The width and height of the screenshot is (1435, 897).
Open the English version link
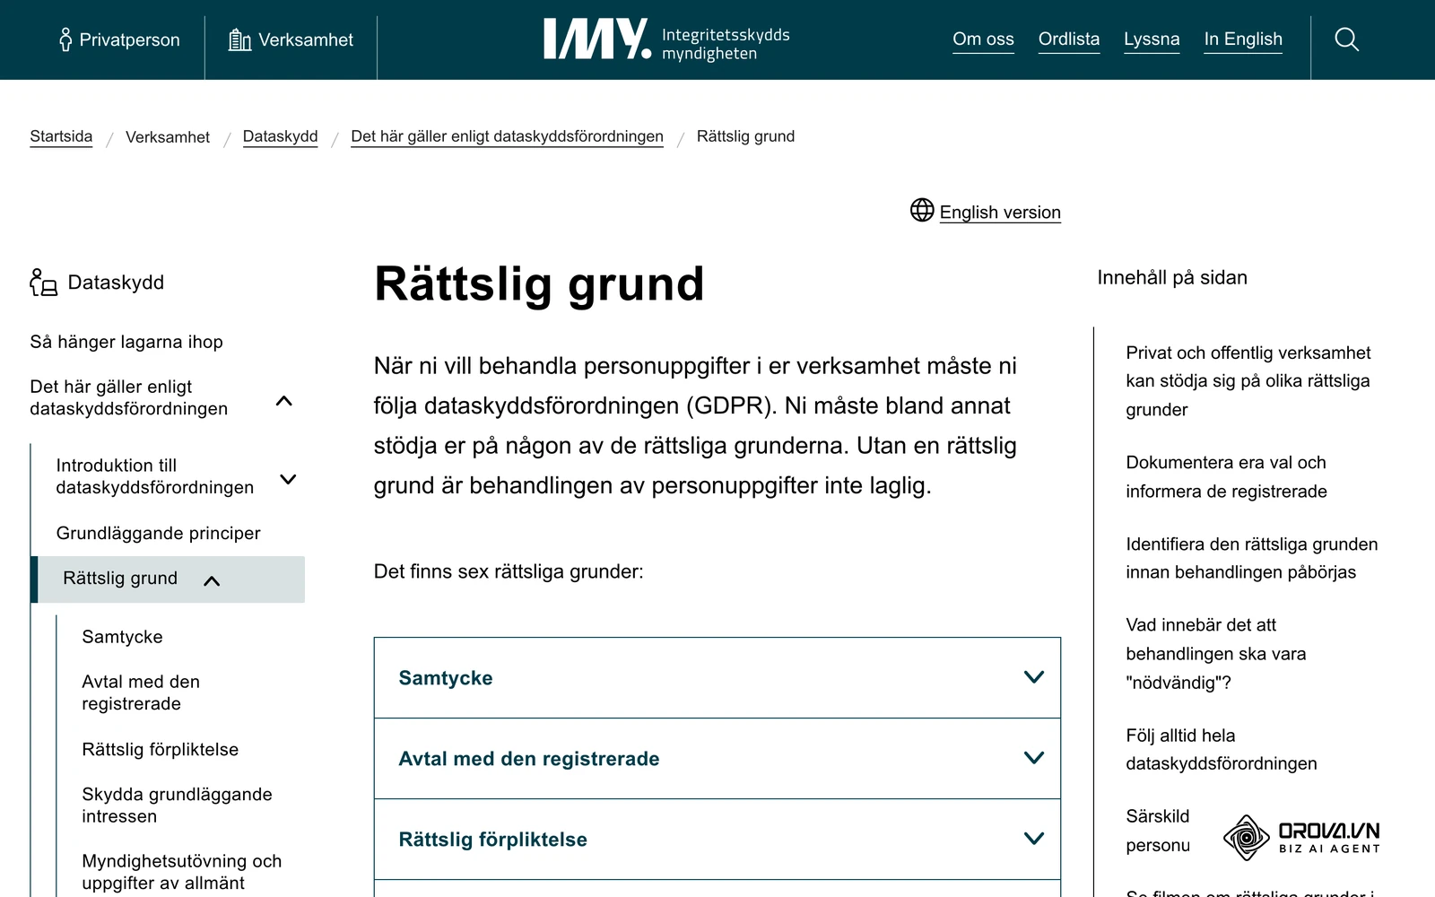[x=1000, y=213]
